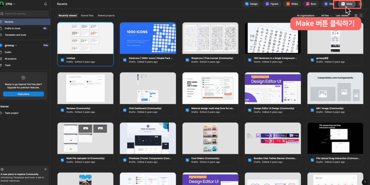Open File Upload Drag Interaction thumbnail
Screen dimensions: 370x185
[335, 138]
